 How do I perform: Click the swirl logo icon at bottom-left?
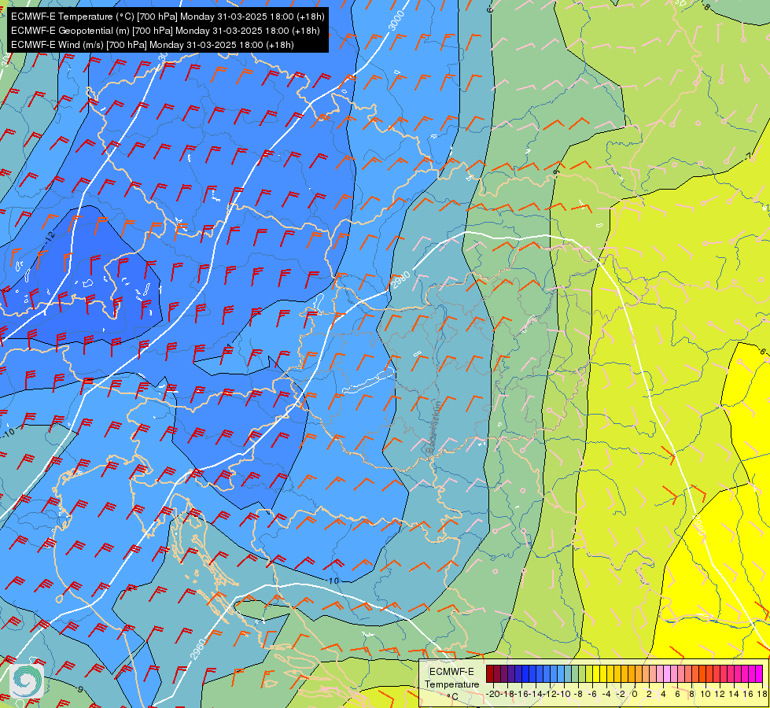click(x=27, y=680)
